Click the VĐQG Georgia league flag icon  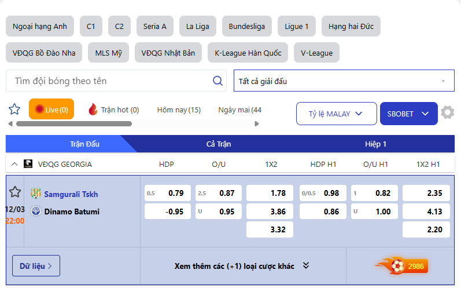coord(28,164)
